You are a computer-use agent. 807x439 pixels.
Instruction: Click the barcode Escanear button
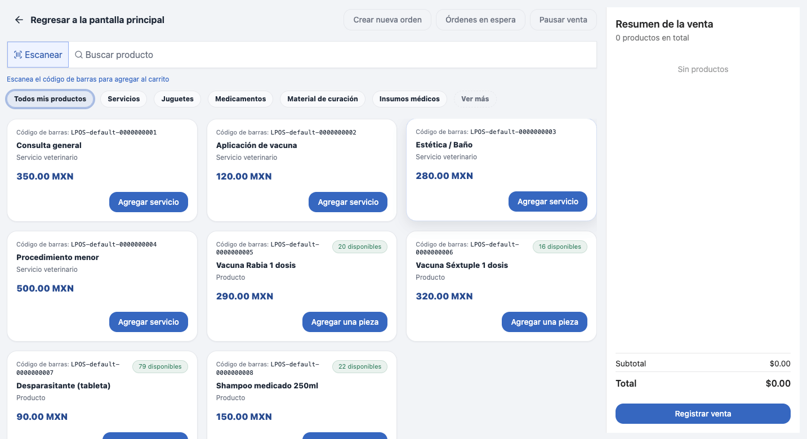38,55
